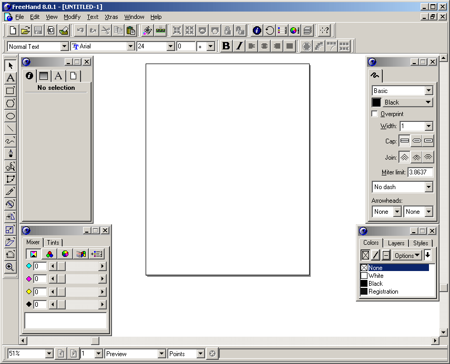This screenshot has height=364, width=450.
Task: Open the Arial font dropdown
Action: tap(130, 46)
